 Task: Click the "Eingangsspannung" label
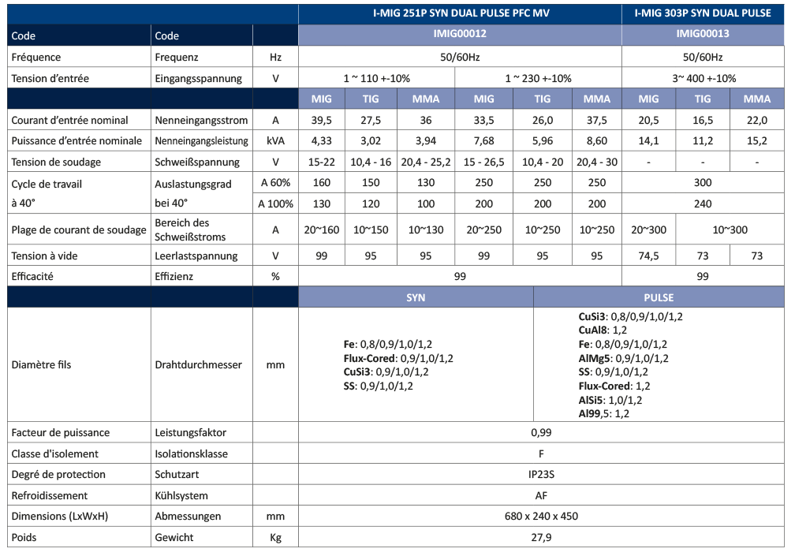pyautogui.click(x=198, y=79)
